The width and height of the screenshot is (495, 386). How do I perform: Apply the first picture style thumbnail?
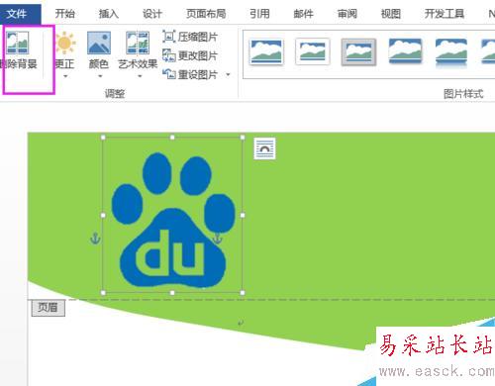click(x=266, y=52)
